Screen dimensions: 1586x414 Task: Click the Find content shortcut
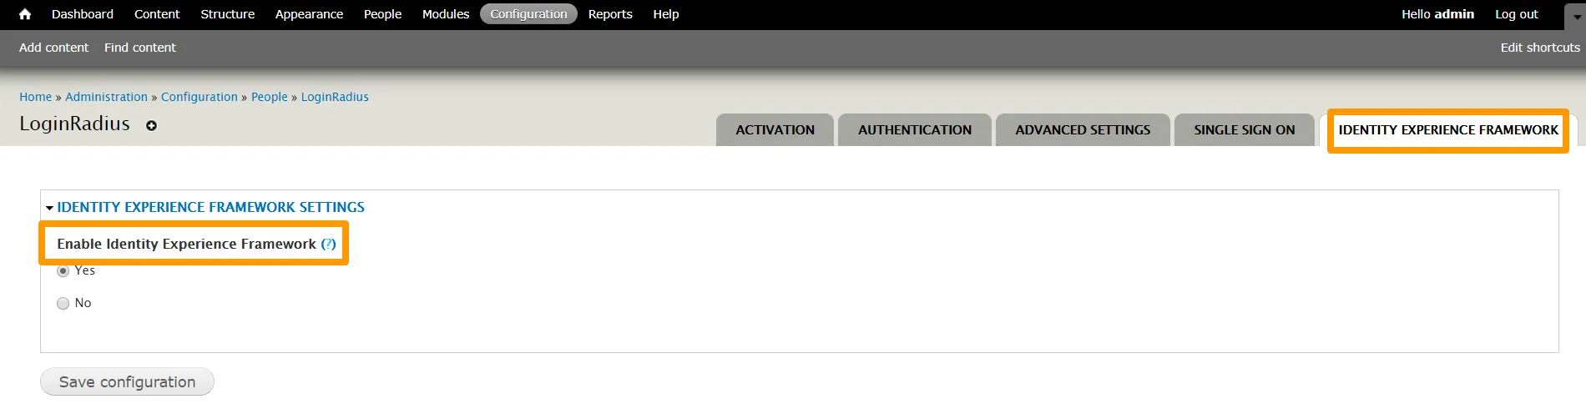(x=140, y=48)
